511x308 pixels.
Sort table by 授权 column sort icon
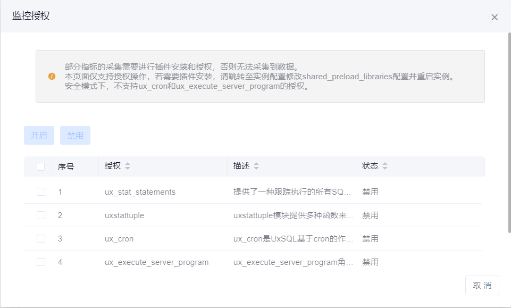[128, 167]
